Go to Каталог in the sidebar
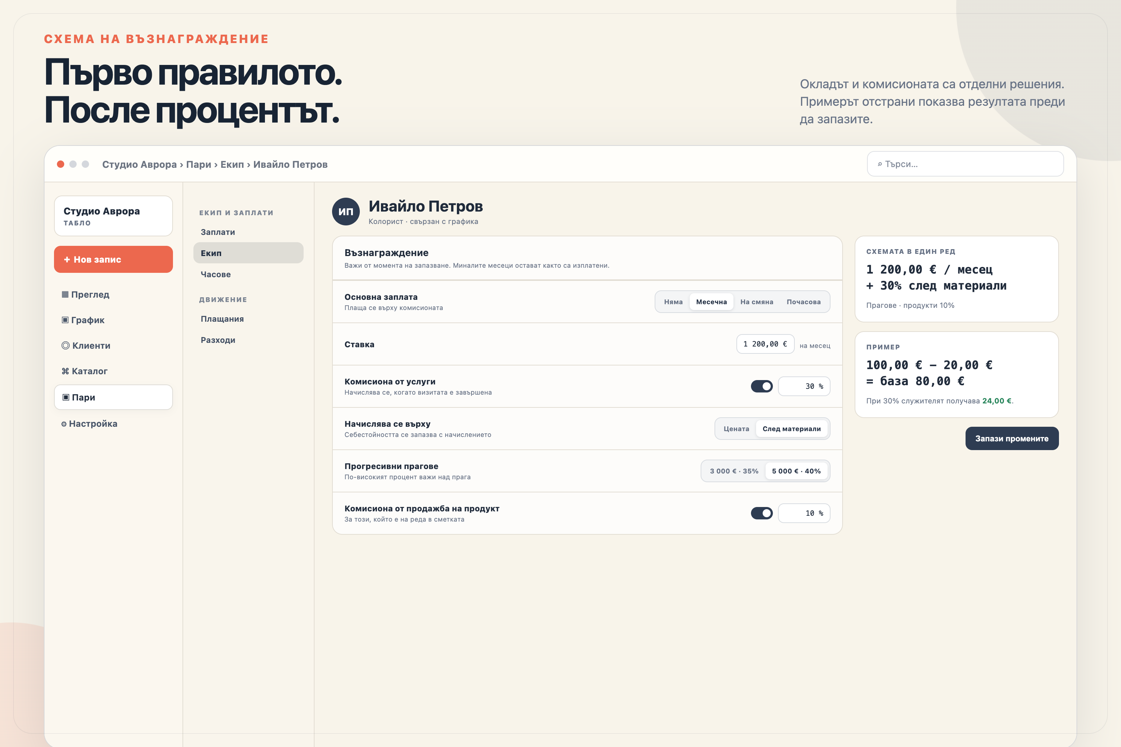Image resolution: width=1121 pixels, height=747 pixels. (113, 371)
